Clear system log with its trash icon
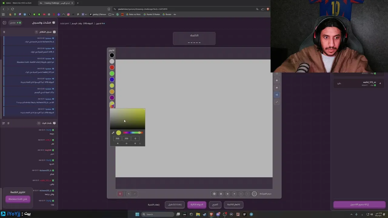 (4, 32)
